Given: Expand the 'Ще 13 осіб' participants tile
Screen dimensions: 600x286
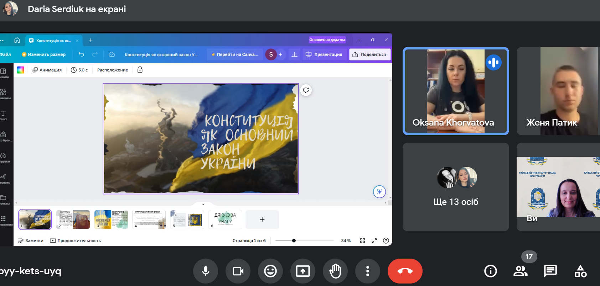Looking at the screenshot, I should click(455, 187).
